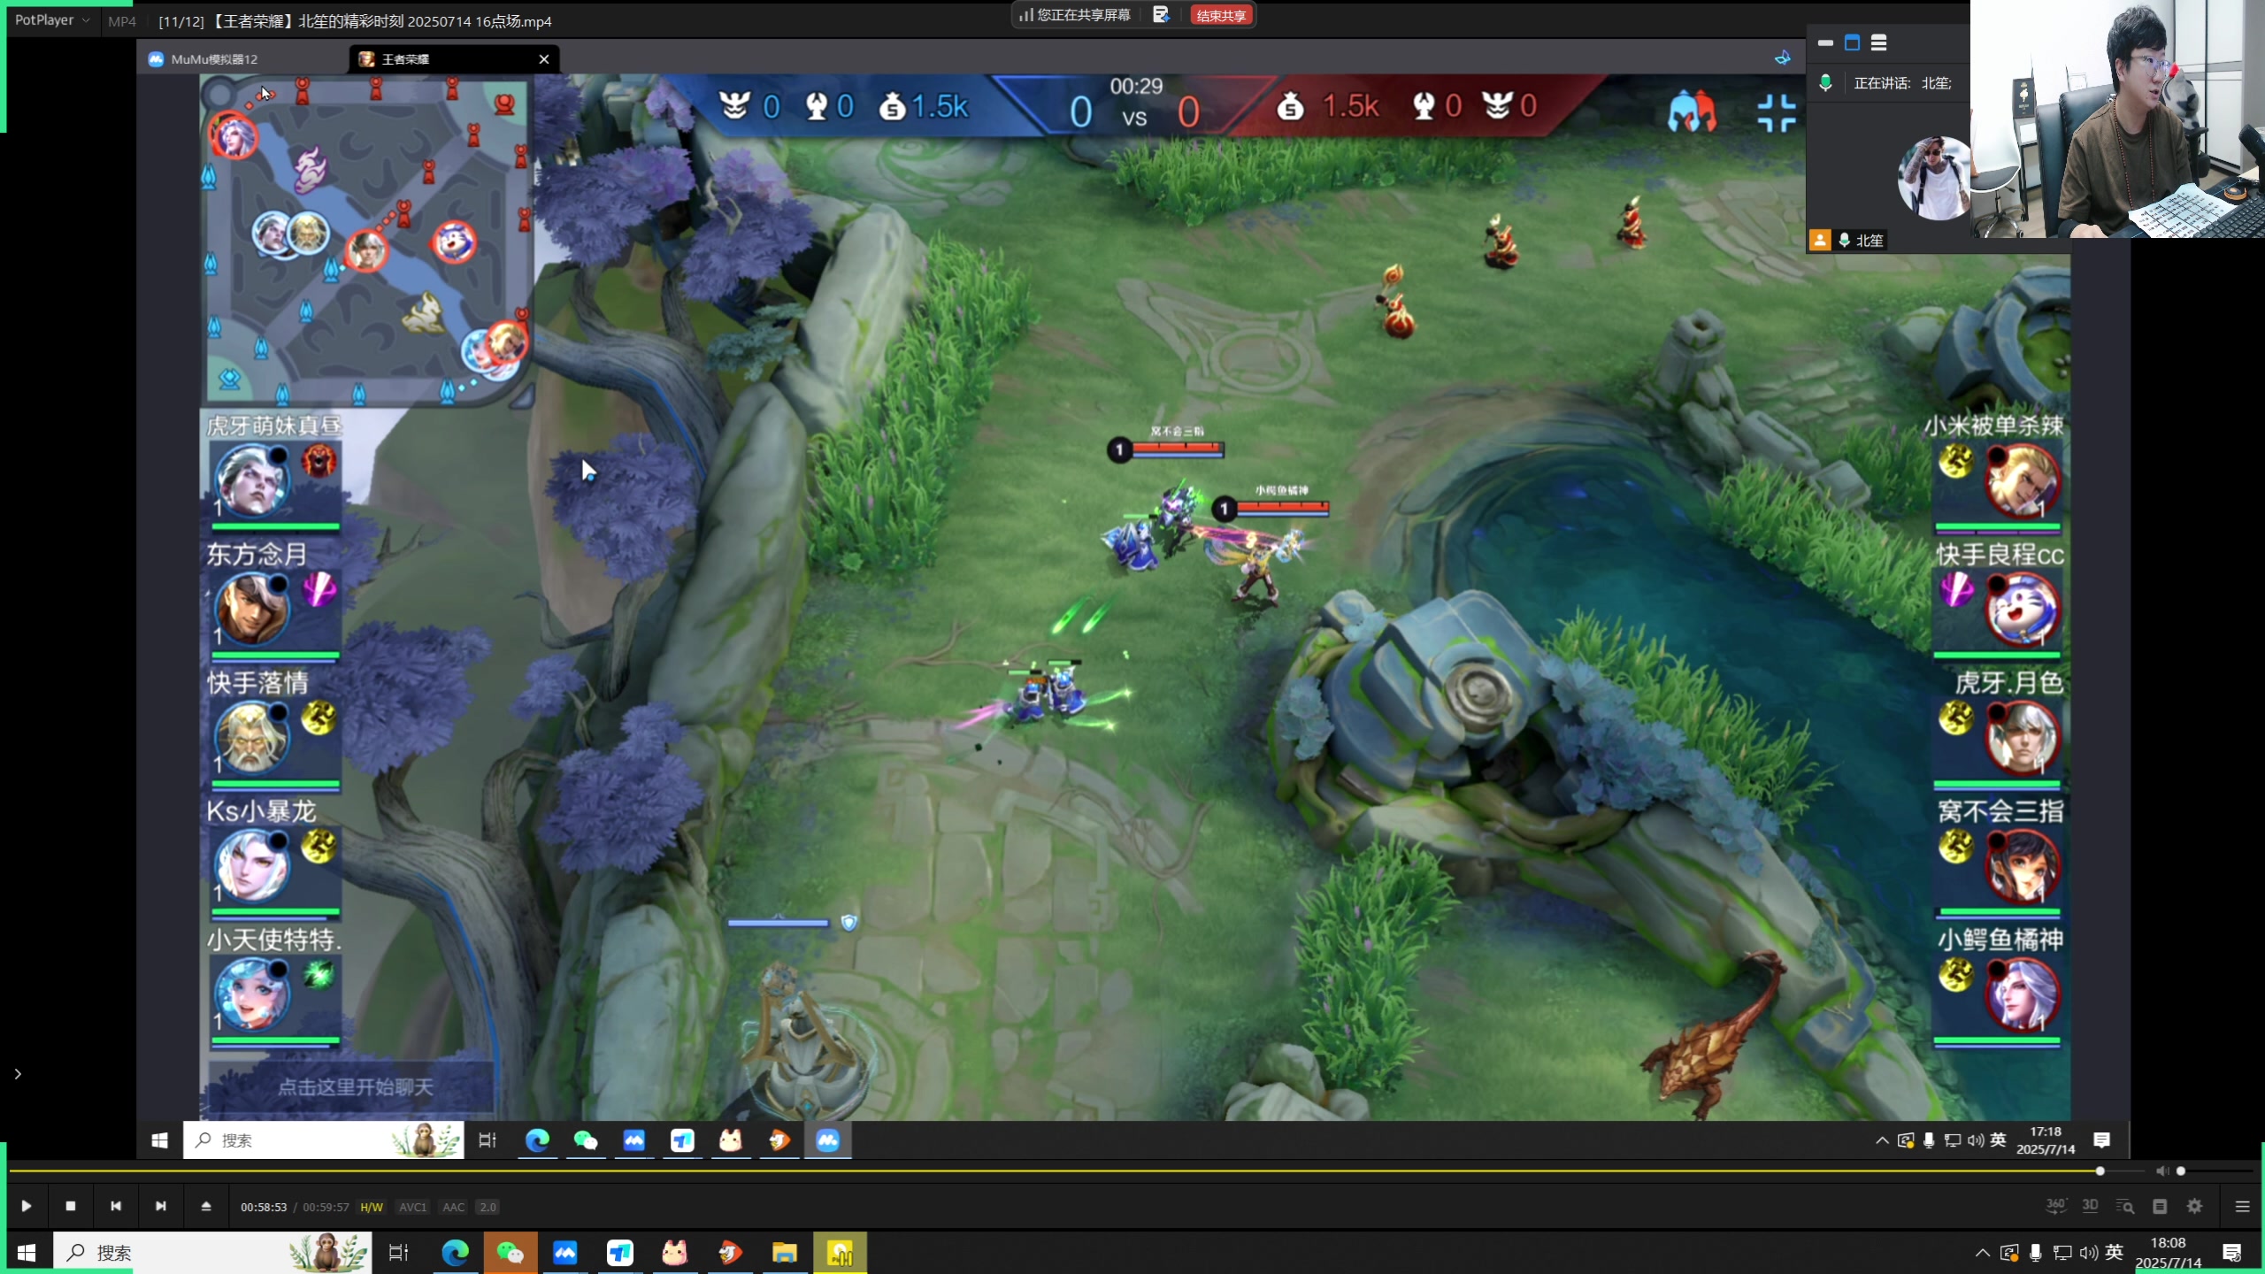Select player 虎牙.月色 hero portrait
The width and height of the screenshot is (2265, 1274).
tap(2023, 737)
